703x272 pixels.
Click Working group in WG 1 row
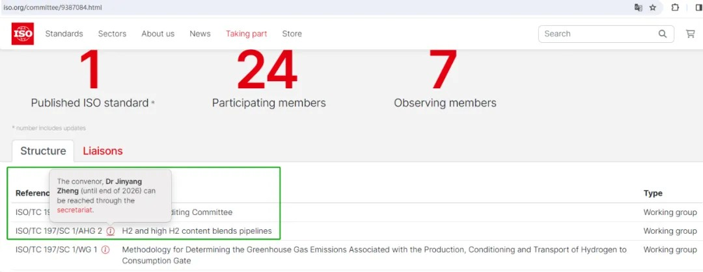670,250
